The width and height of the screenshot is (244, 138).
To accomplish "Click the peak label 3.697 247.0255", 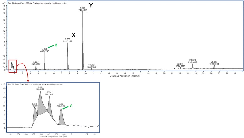I will point(36,63).
